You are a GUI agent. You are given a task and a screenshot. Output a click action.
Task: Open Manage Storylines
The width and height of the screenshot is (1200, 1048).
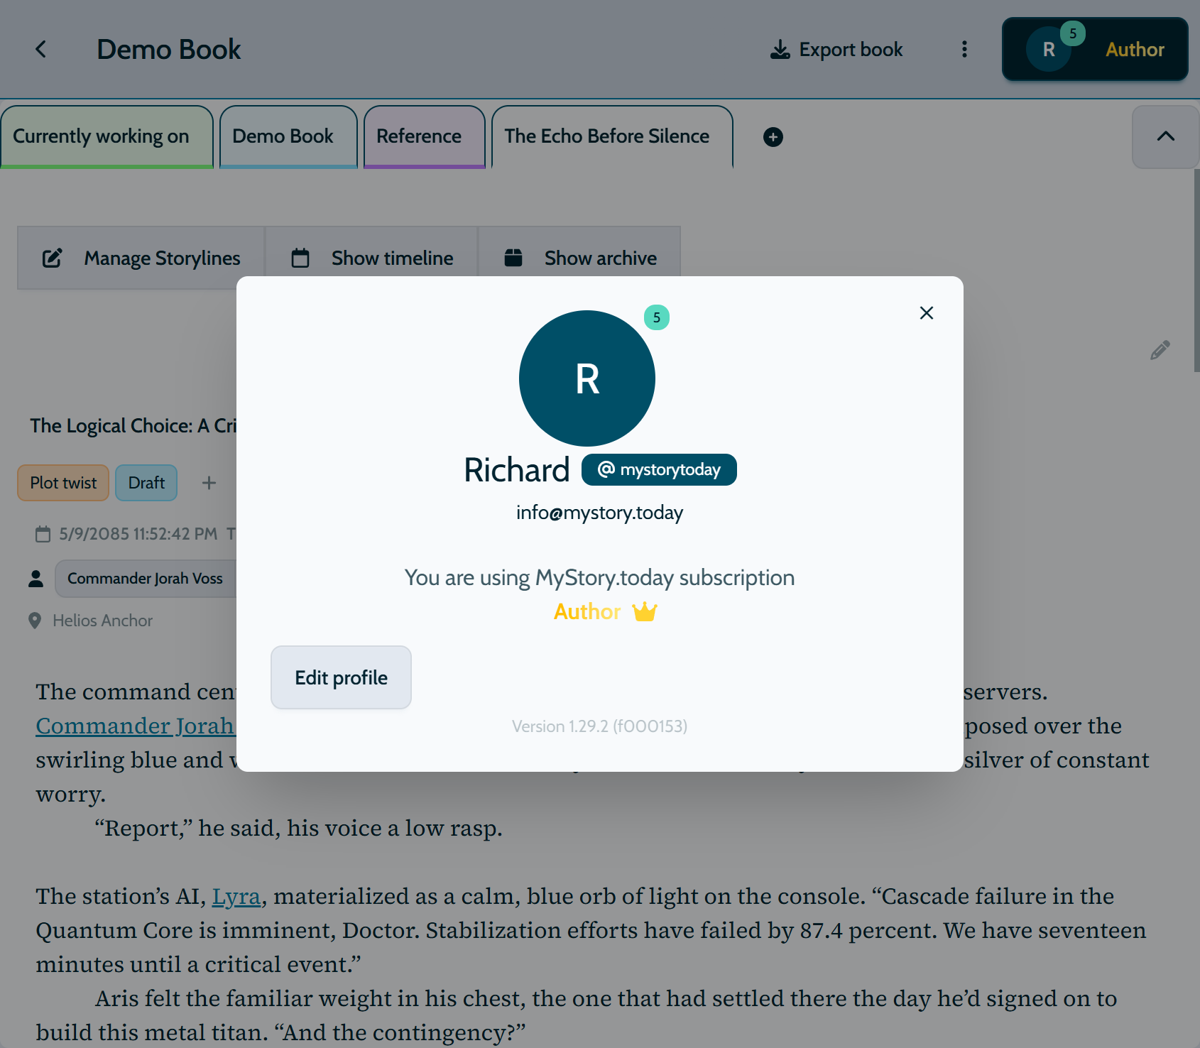pos(141,258)
